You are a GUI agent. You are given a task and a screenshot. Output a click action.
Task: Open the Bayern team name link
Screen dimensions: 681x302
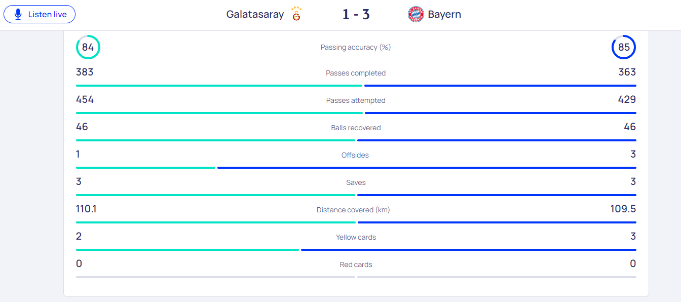(x=444, y=14)
